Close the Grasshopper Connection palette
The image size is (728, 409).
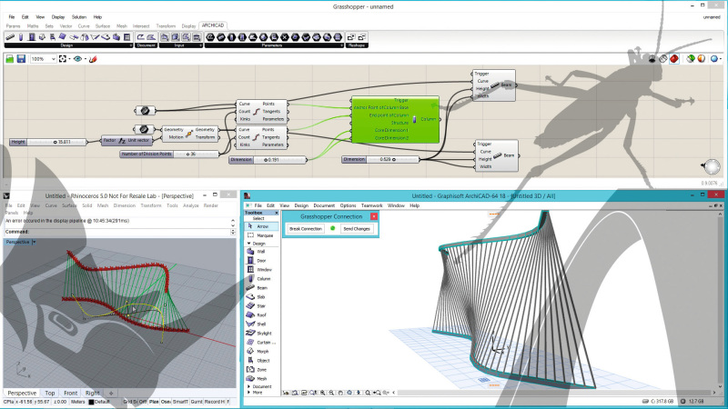click(x=374, y=216)
